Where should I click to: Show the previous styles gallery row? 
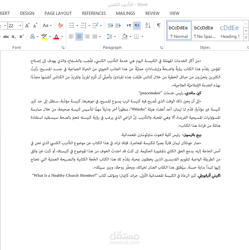(246, 24)
